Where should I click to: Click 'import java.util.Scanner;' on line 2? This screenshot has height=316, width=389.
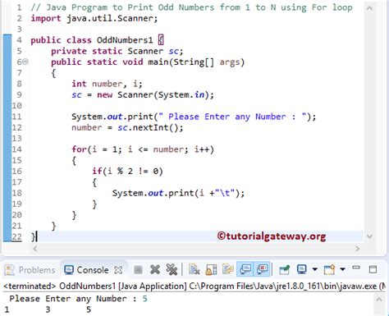point(94,18)
